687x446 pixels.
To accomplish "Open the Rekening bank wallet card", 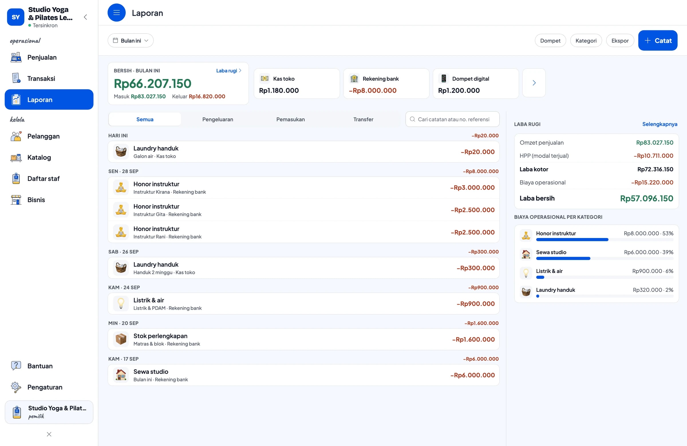I will click(x=386, y=84).
